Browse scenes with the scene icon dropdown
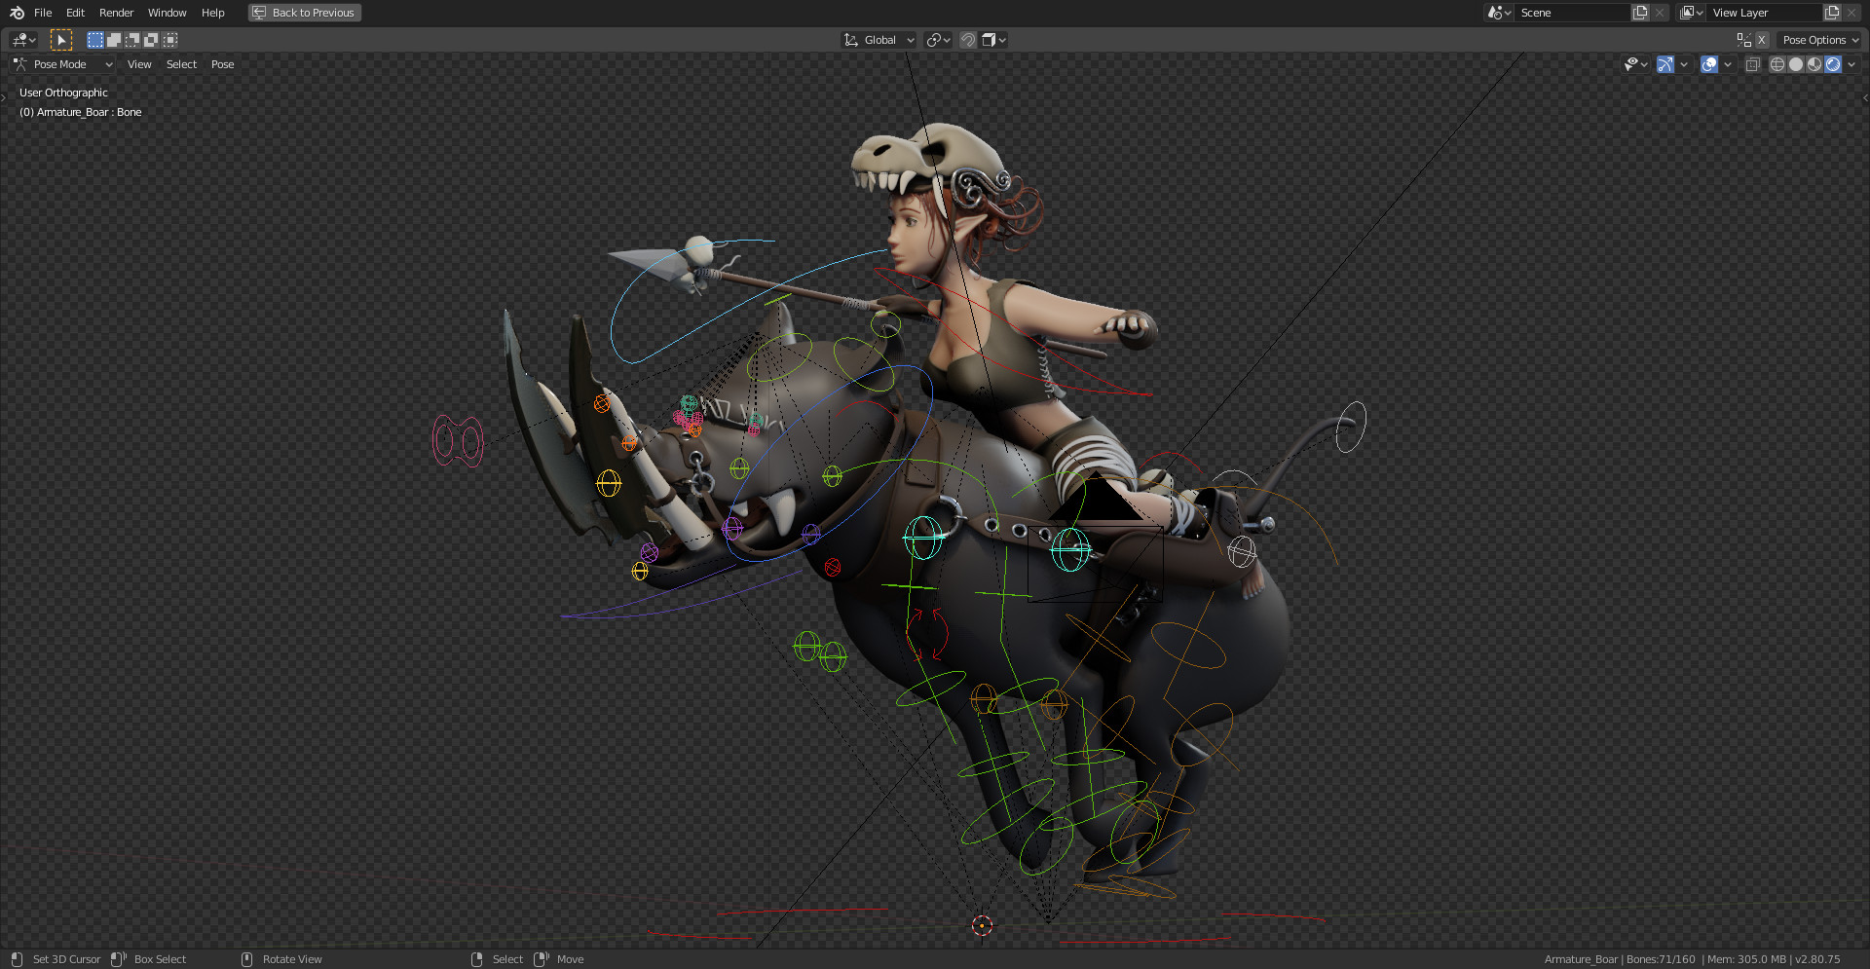 pos(1499,13)
